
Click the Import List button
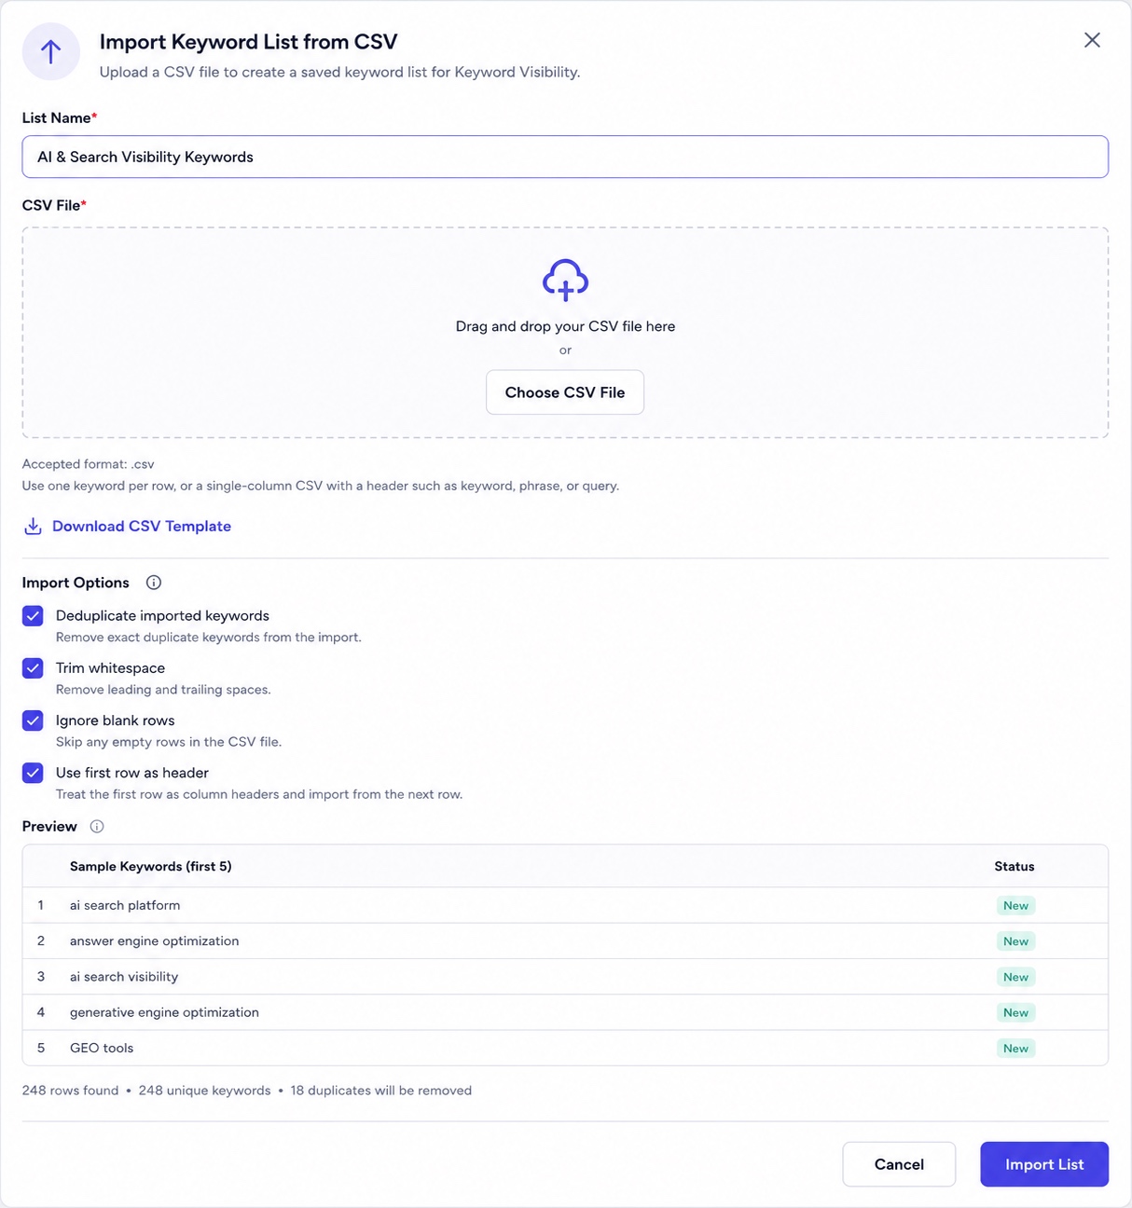[x=1044, y=1164]
